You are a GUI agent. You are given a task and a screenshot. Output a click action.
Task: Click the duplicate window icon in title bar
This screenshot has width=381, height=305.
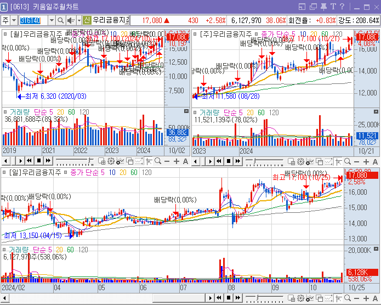click(313, 7)
